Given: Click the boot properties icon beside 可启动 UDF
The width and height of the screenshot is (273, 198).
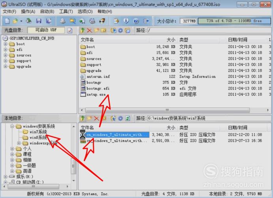Looking at the screenshot, I should (70, 31).
